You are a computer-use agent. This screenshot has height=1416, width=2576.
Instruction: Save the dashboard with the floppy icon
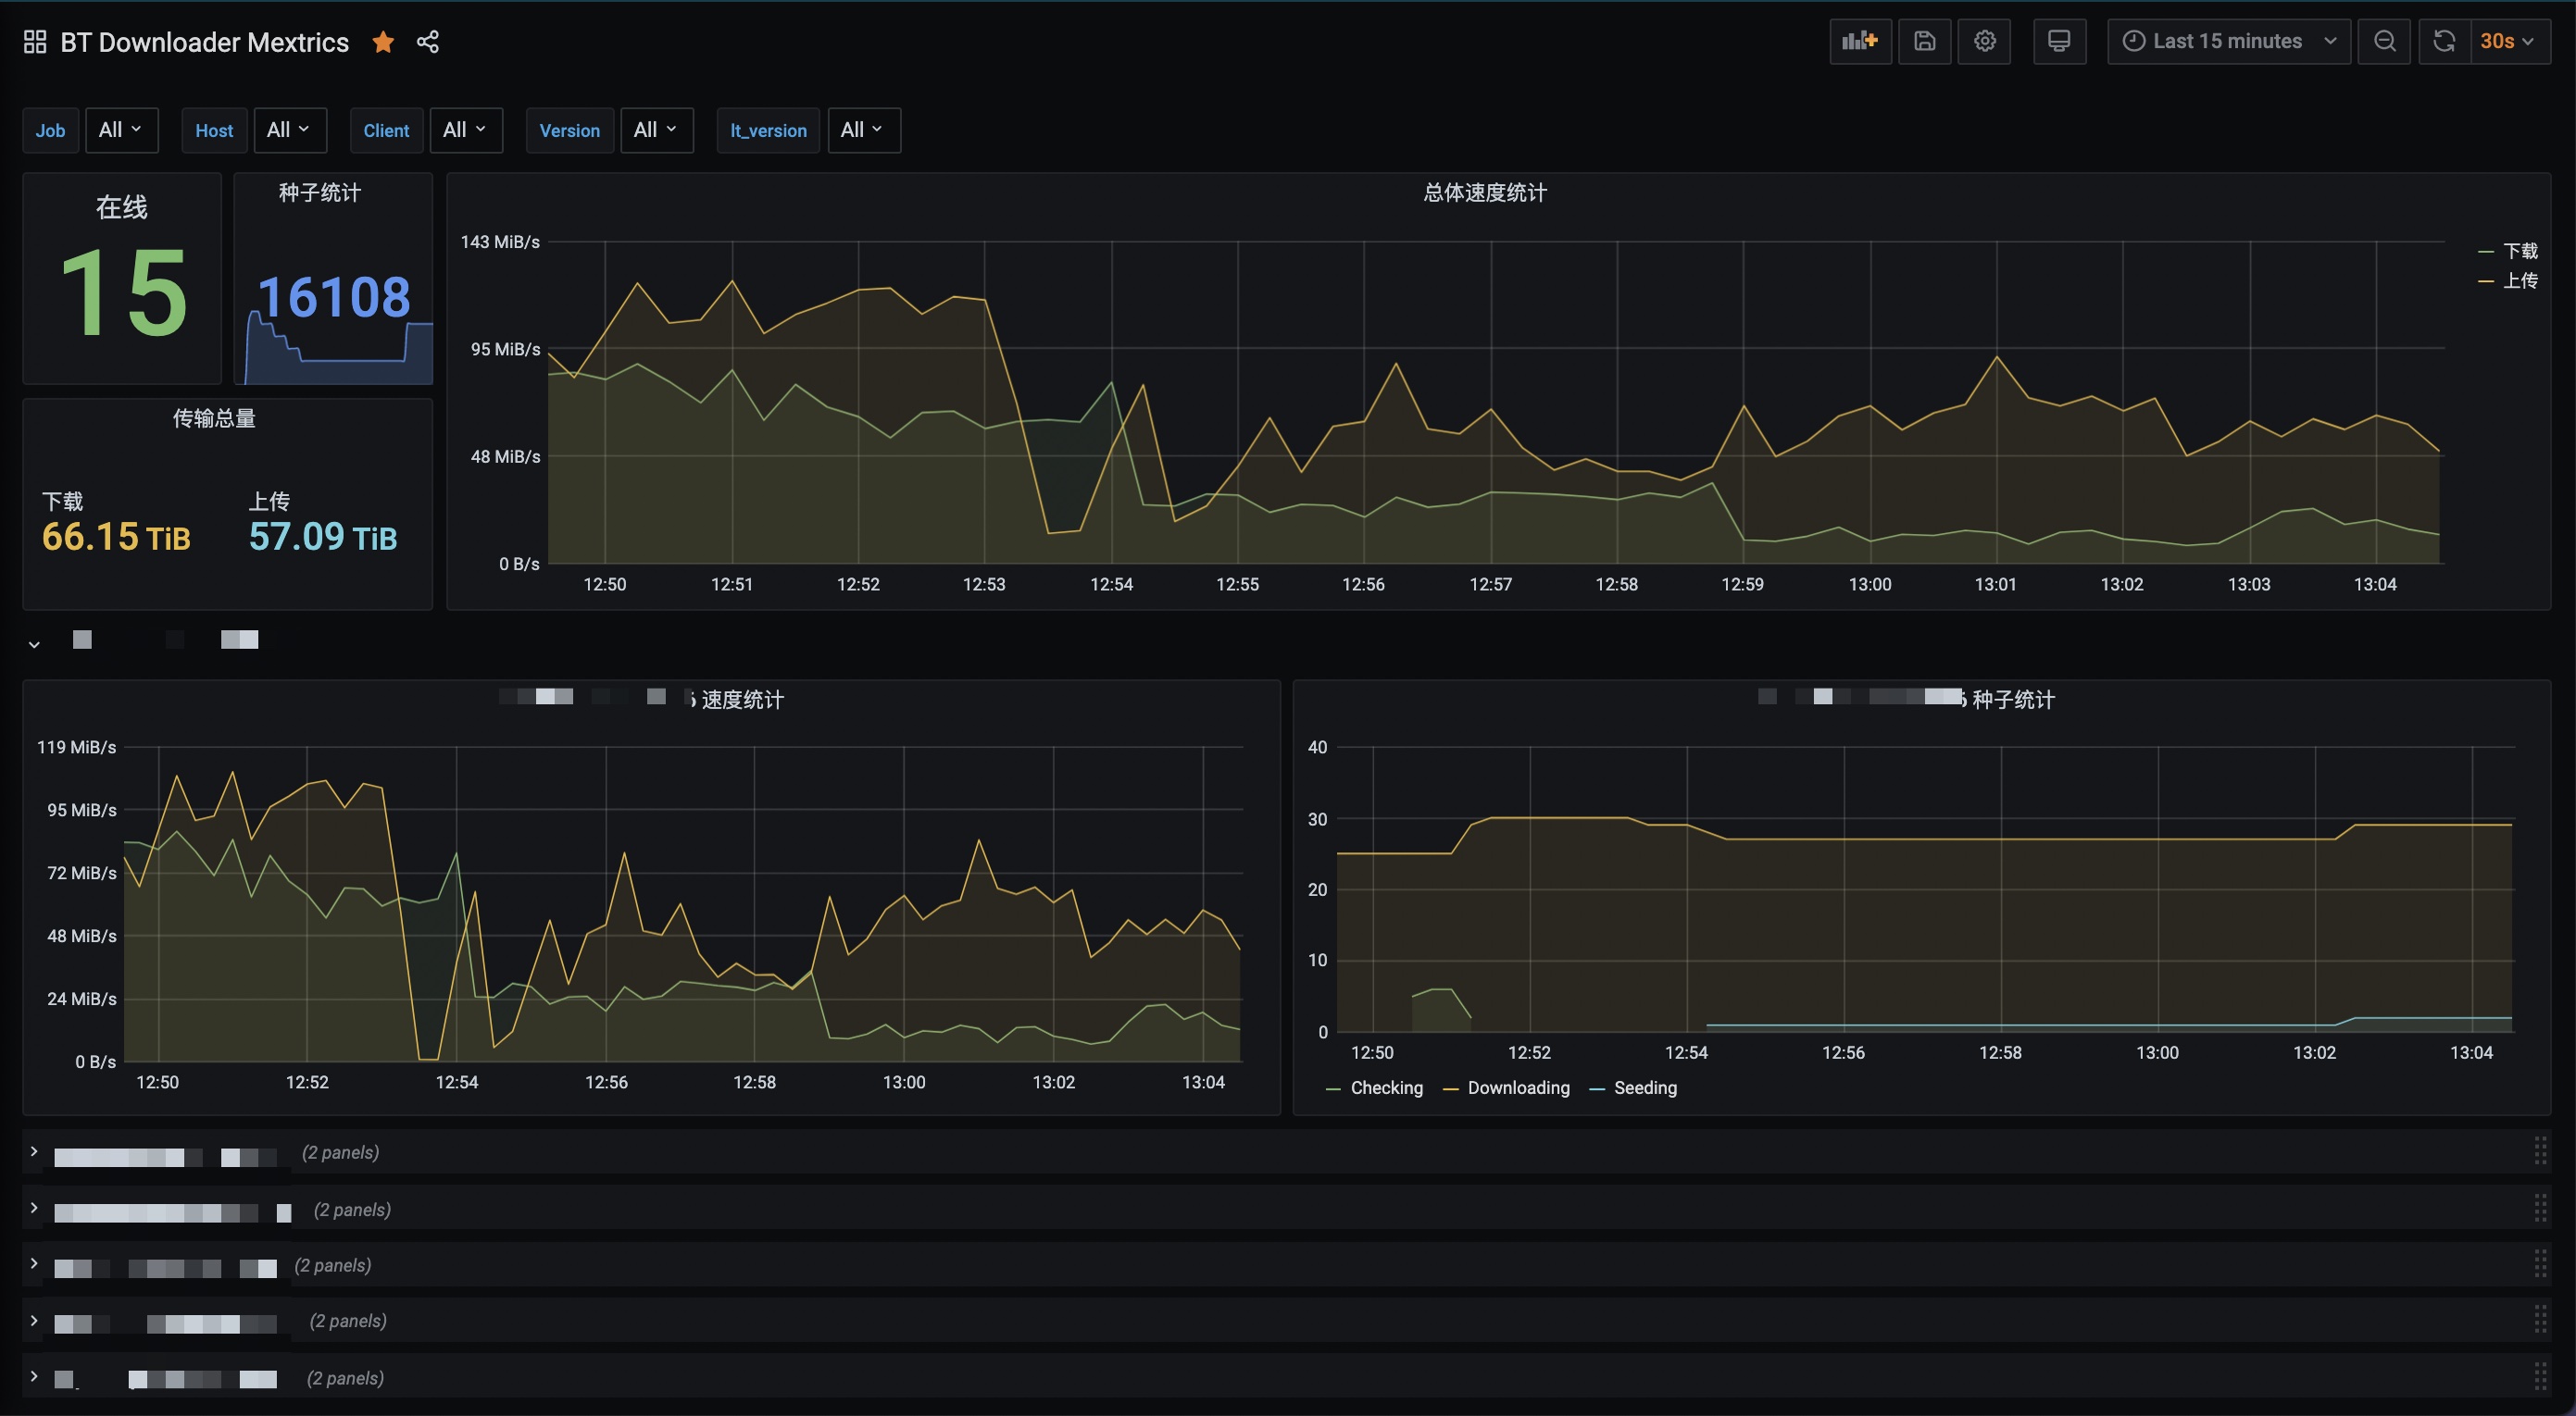click(x=1924, y=41)
